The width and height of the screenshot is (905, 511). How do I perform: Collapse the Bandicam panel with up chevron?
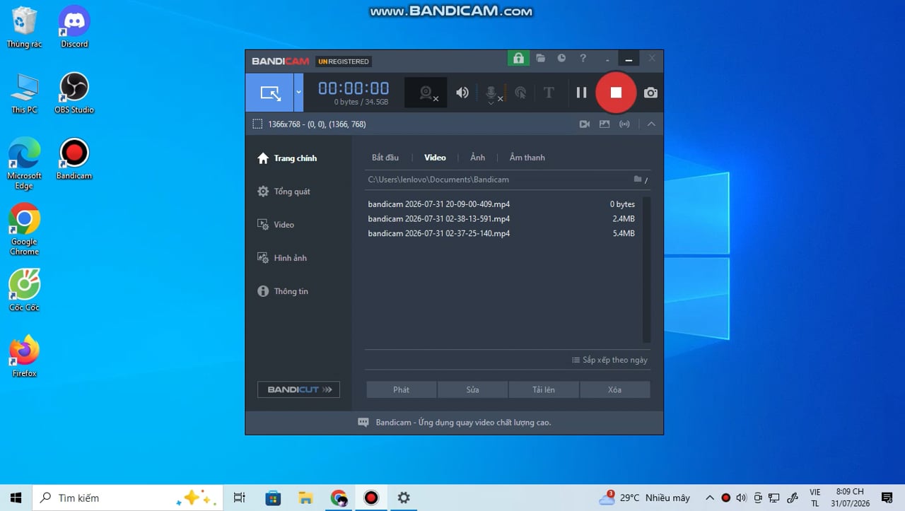click(x=651, y=124)
